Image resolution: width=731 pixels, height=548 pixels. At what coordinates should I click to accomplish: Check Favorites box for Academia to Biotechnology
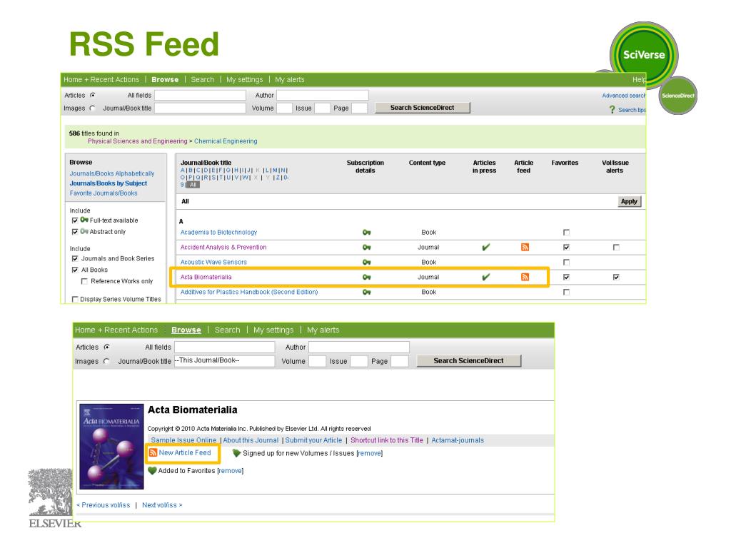pos(566,232)
